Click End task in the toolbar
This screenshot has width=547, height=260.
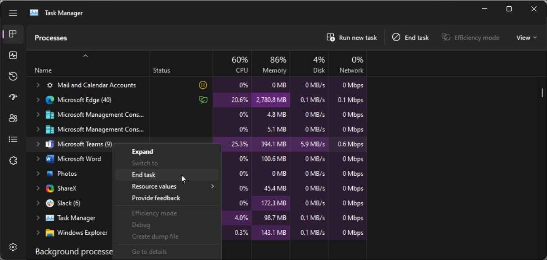(x=410, y=38)
